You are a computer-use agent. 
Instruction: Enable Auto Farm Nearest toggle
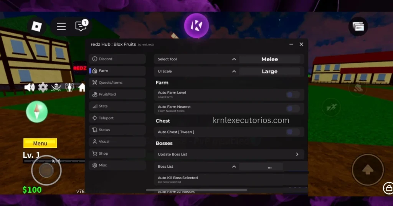[293, 109]
